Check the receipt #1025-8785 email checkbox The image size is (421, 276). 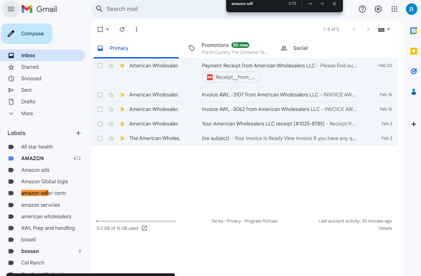100,124
